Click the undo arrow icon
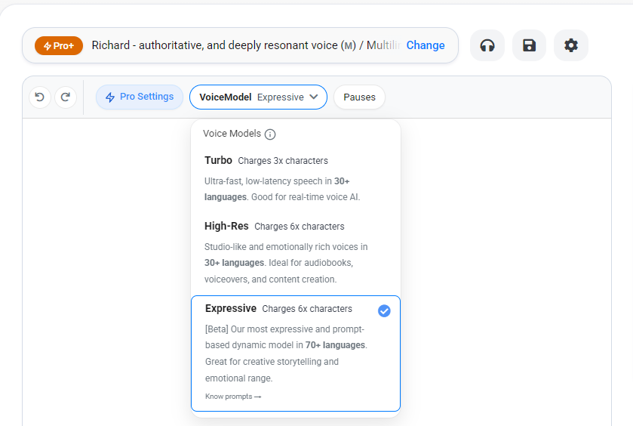The width and height of the screenshot is (633, 426). point(39,97)
